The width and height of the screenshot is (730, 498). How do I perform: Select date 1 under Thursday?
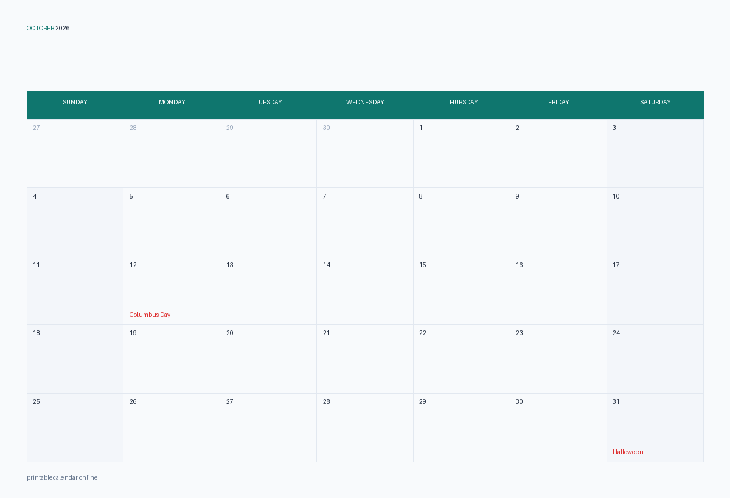[x=421, y=128]
